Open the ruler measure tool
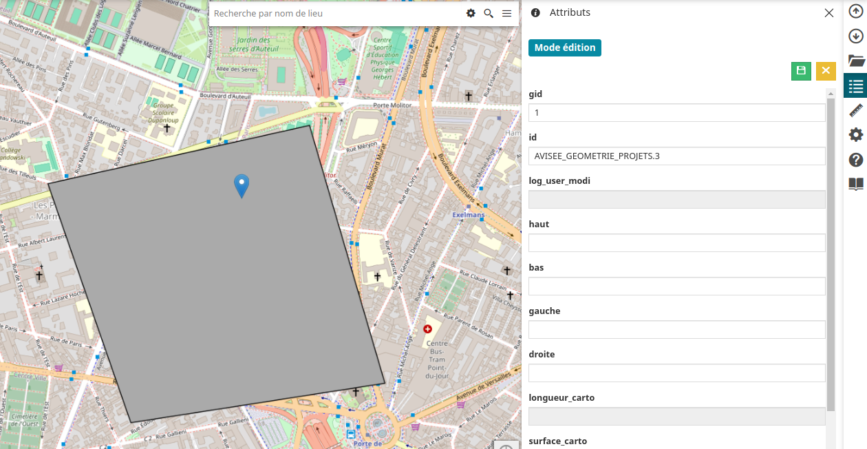The height and width of the screenshot is (449, 867). (855, 110)
